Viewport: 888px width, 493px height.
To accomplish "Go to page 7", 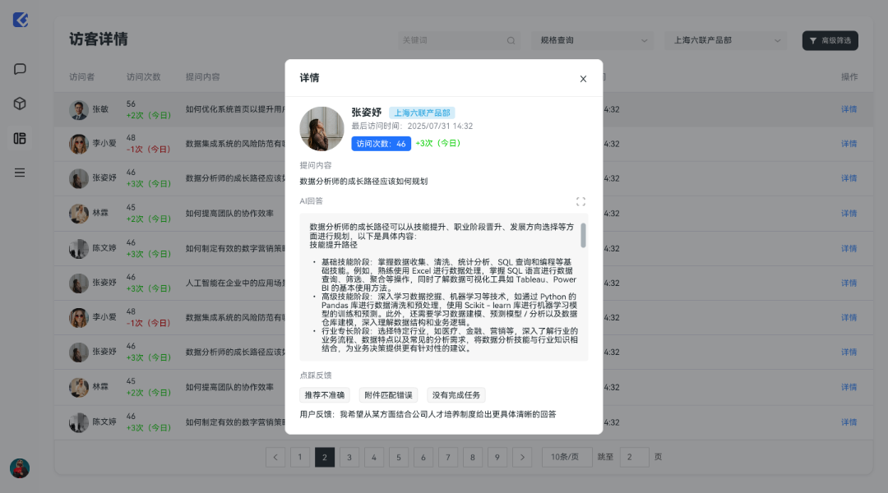I will [448, 458].
